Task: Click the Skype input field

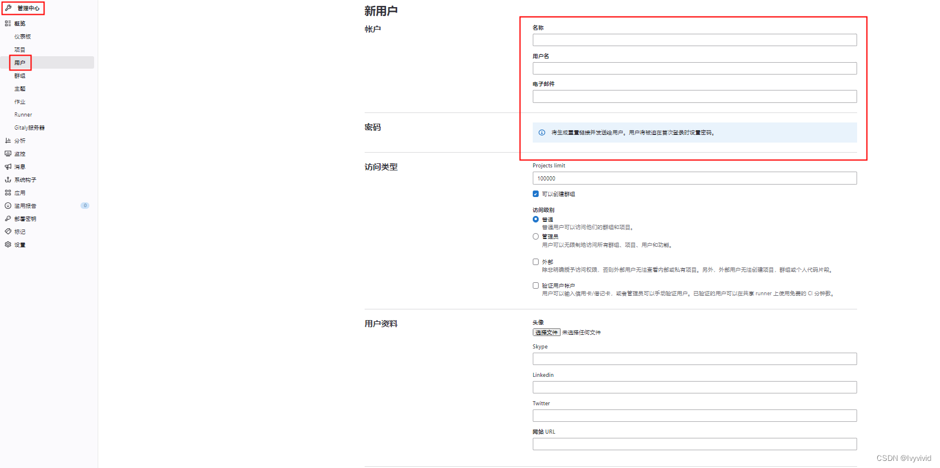Action: click(x=694, y=359)
